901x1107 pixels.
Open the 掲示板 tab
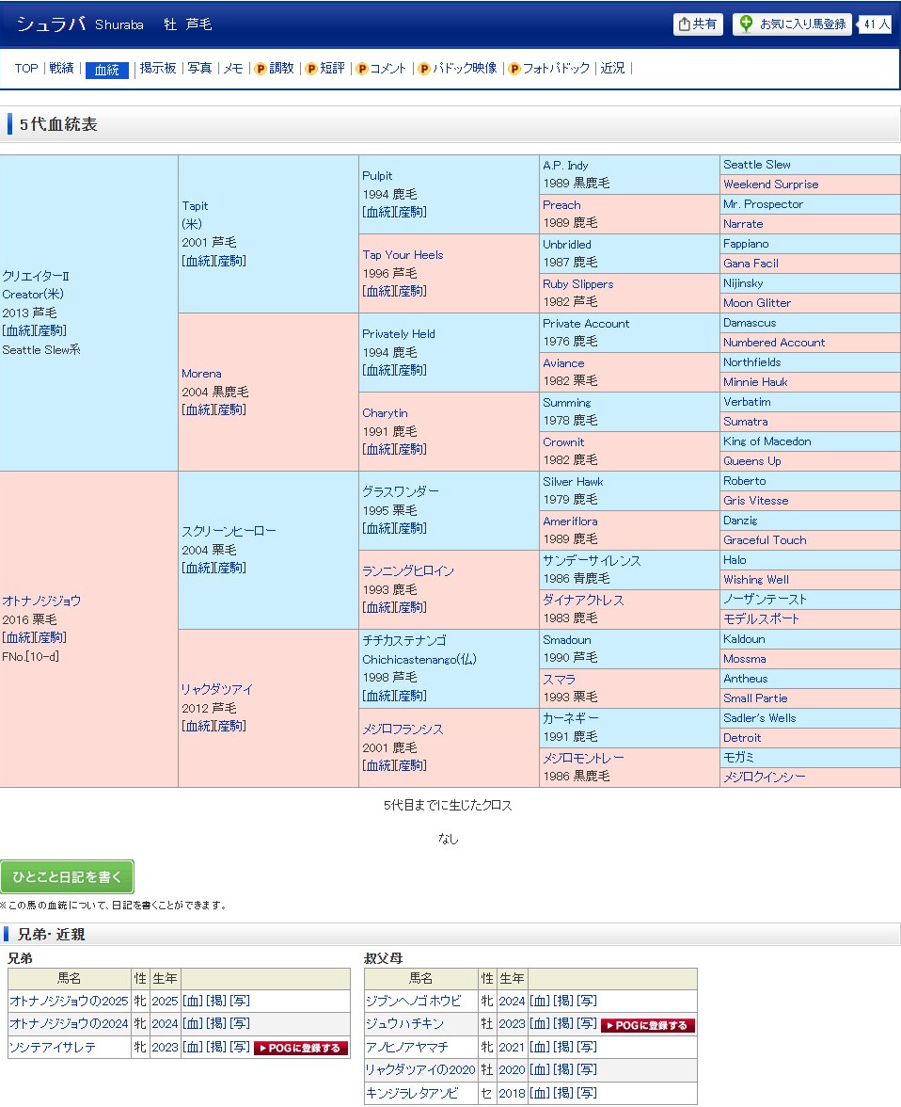(158, 69)
